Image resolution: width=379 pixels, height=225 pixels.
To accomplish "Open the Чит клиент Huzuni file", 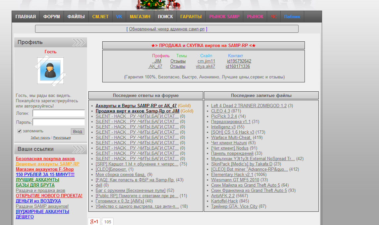I will (229, 143).
